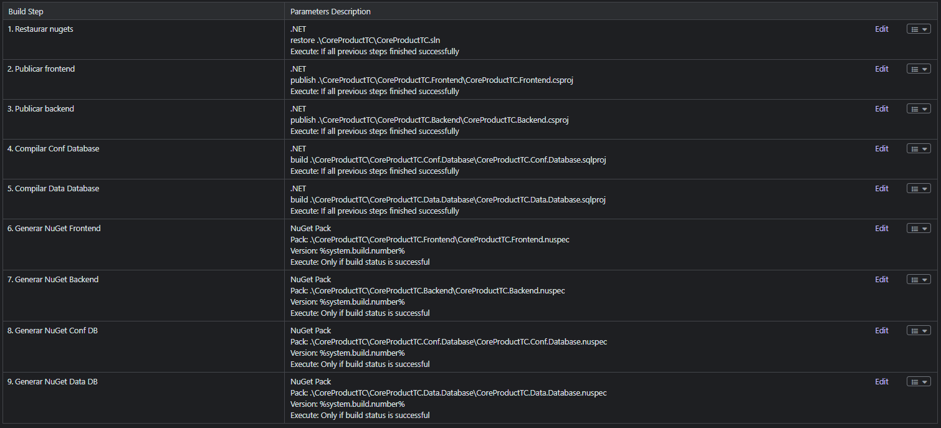Edit the Generar NuGet Conf DB step
941x428 pixels.
[882, 331]
